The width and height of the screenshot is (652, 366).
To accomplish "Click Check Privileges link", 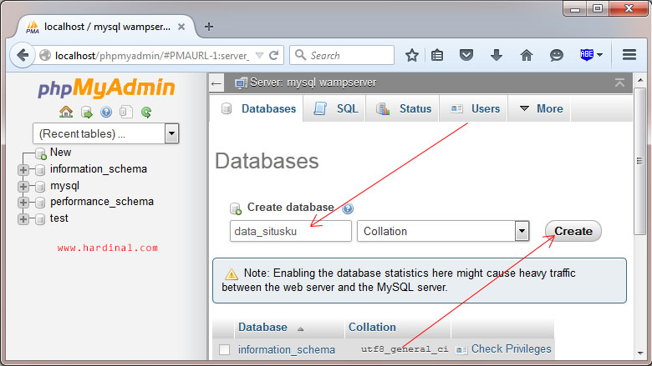I will click(511, 349).
